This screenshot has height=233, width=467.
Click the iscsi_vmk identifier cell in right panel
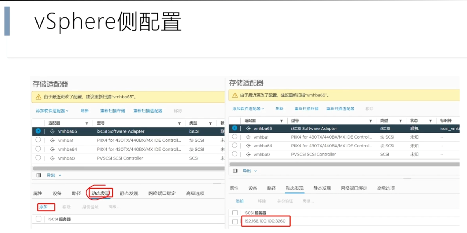(450, 128)
